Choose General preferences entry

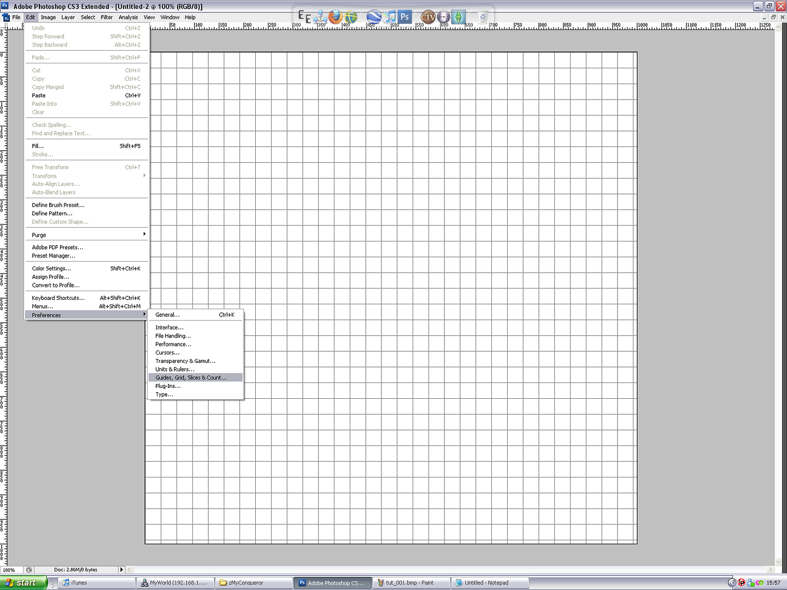(x=196, y=315)
